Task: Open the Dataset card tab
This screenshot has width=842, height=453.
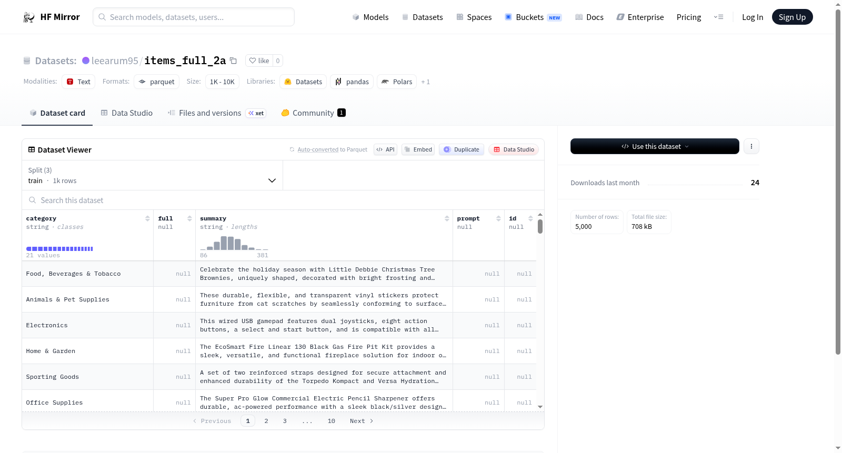Action: tap(57, 113)
